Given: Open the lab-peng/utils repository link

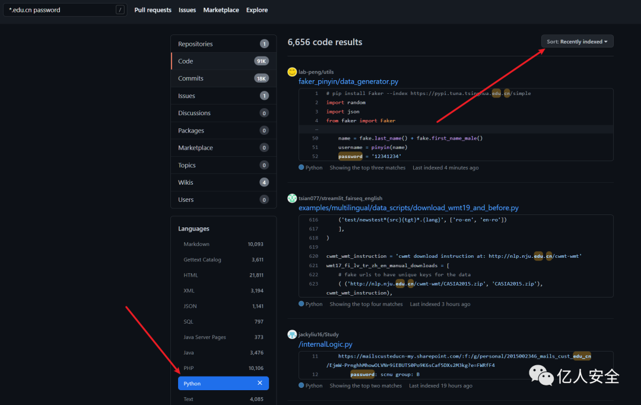Looking at the screenshot, I should coord(316,72).
